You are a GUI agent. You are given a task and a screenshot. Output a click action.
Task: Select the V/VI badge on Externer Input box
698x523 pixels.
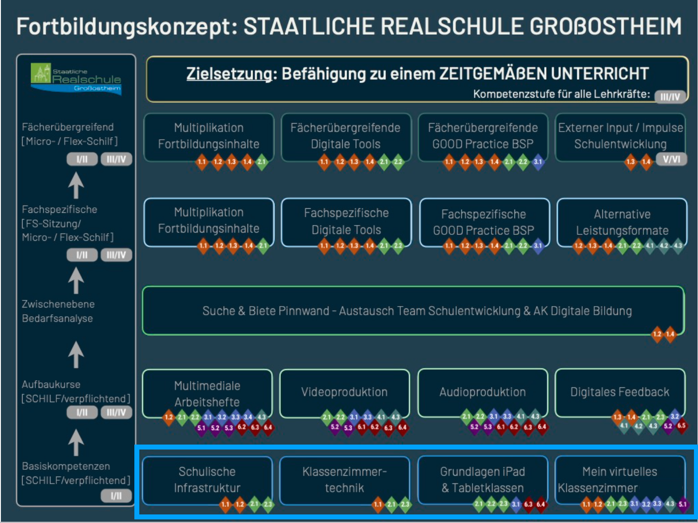(x=671, y=159)
